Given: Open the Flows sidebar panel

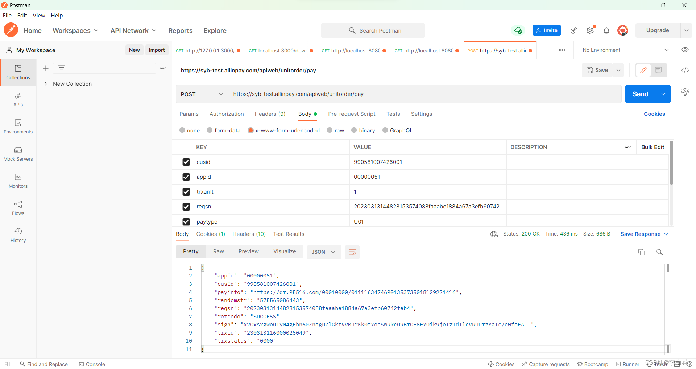Looking at the screenshot, I should pyautogui.click(x=18, y=208).
